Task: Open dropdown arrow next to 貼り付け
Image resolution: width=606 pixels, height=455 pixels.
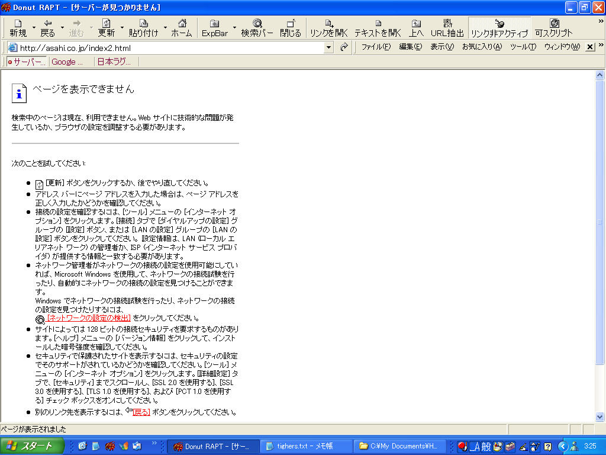Action: (x=165, y=28)
